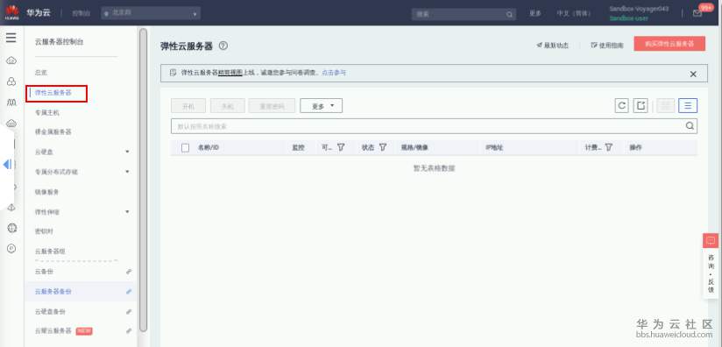Viewport: 722px width, 347px height.
Task: Expand the 弹性伸缩 submenu arrow
Action: tap(128, 212)
